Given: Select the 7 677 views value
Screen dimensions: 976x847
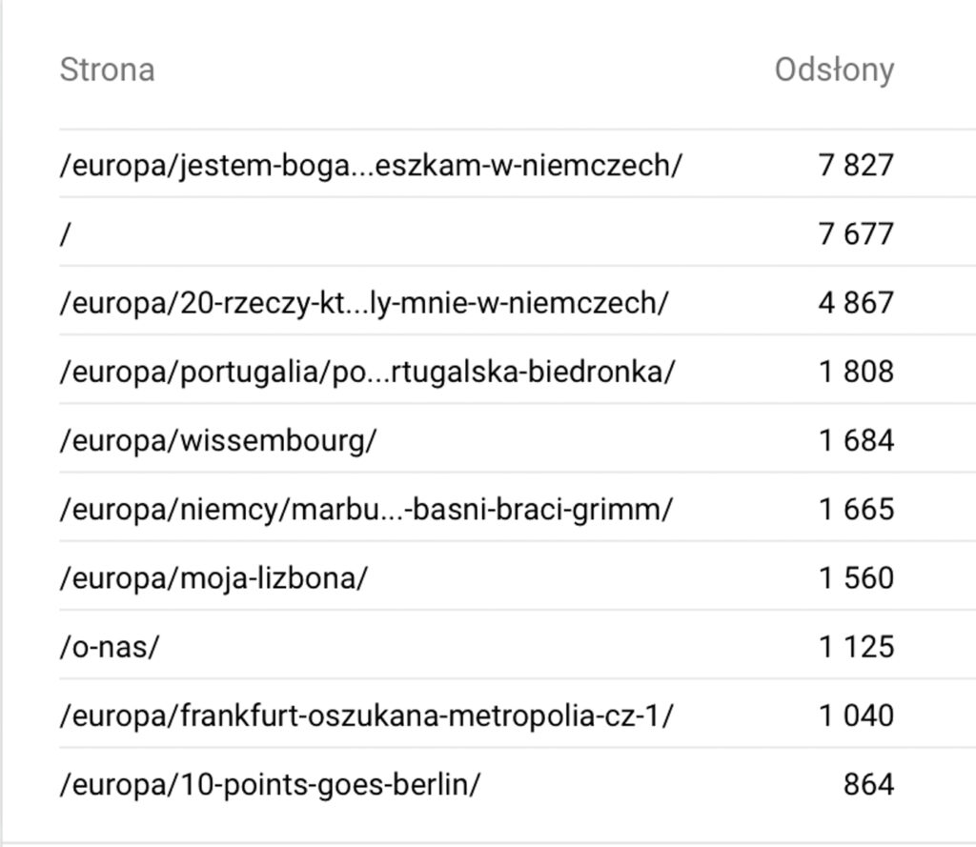Looking at the screenshot, I should pos(857,234).
